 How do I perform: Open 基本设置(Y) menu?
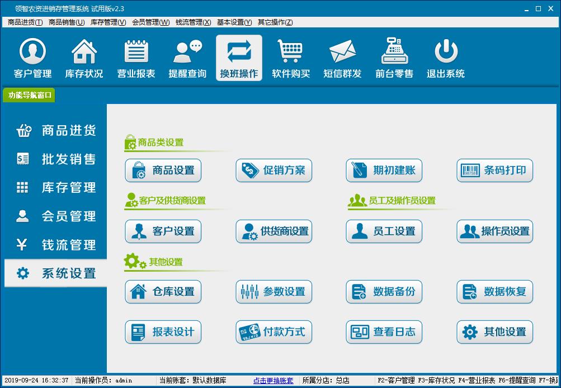234,22
